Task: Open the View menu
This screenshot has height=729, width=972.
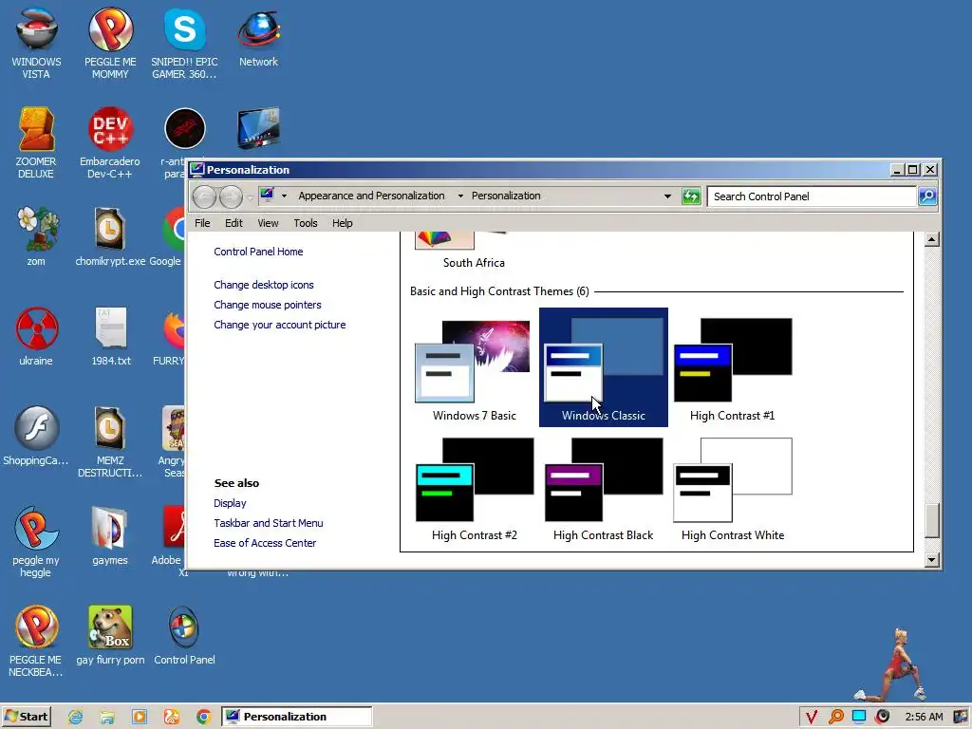Action: pos(268,223)
